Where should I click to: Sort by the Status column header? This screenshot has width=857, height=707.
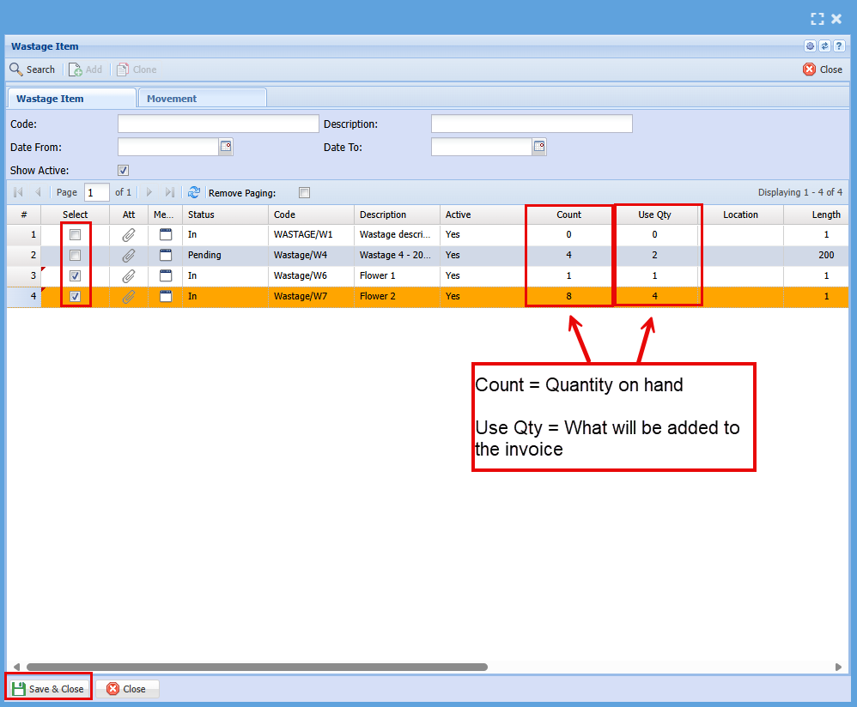[x=225, y=215]
